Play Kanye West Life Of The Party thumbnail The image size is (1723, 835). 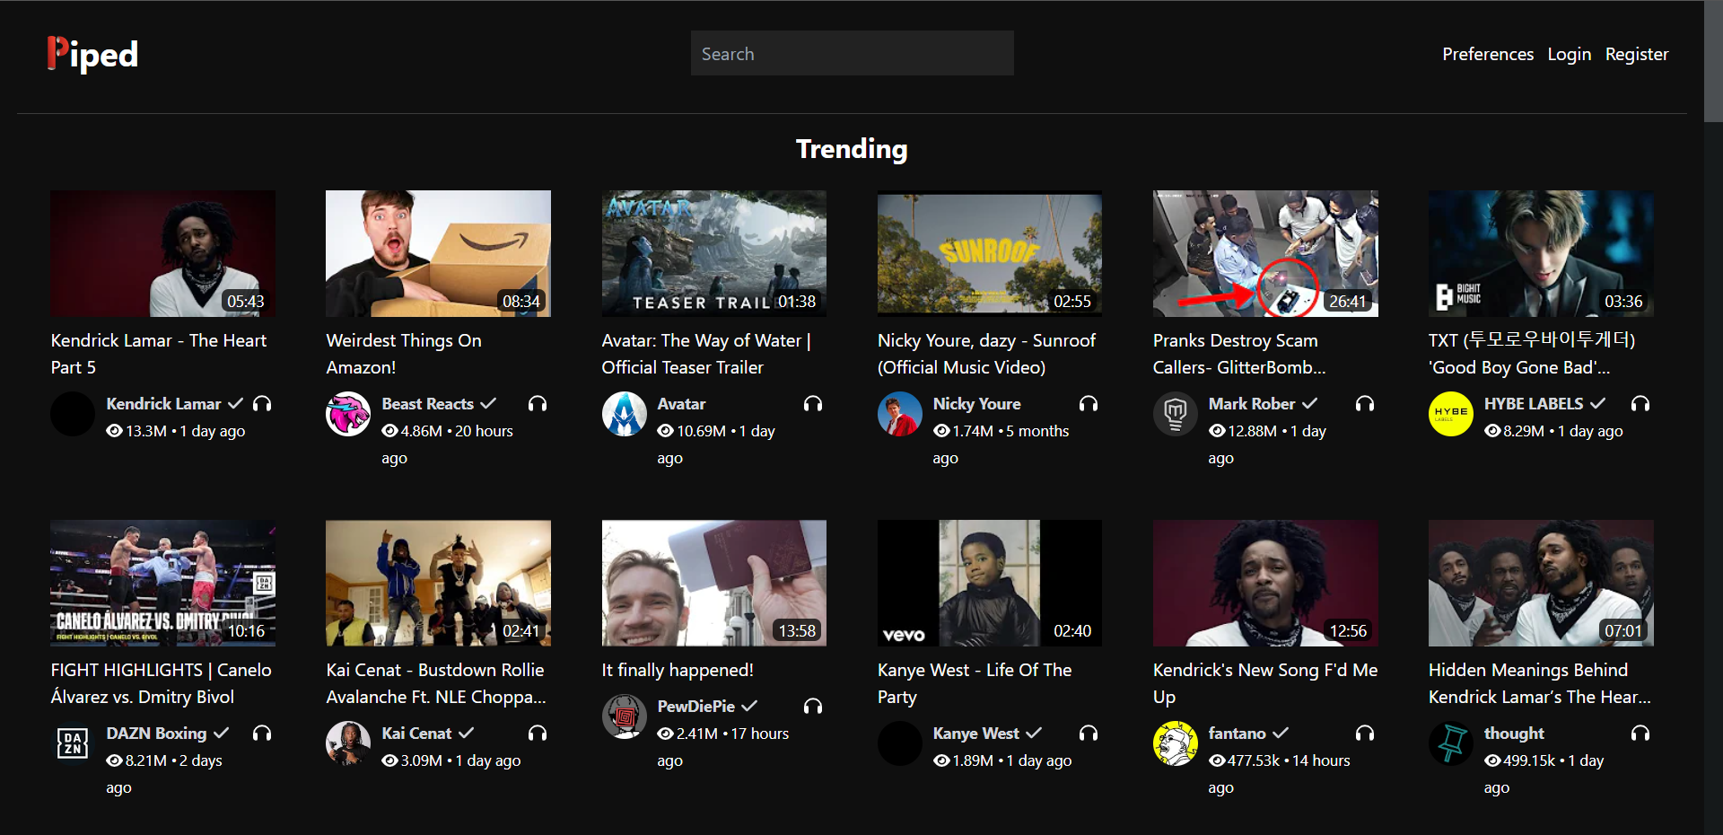tap(990, 583)
